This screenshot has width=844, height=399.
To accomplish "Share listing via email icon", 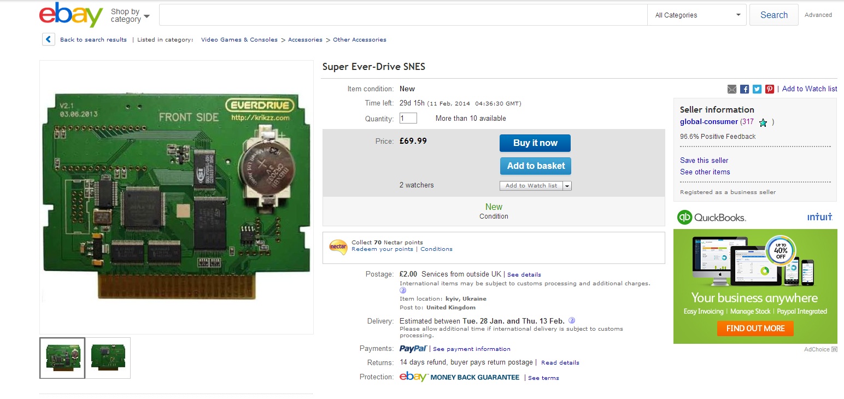I will pos(732,89).
